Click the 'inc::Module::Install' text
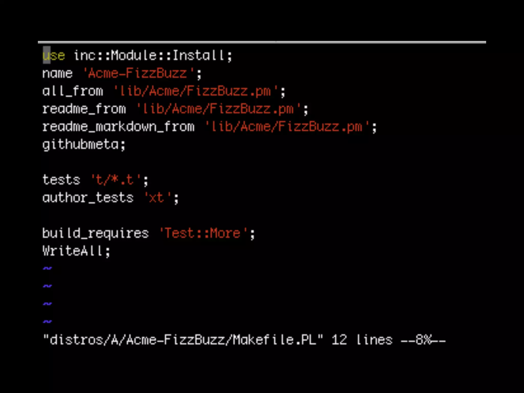524x393 pixels. [149, 56]
